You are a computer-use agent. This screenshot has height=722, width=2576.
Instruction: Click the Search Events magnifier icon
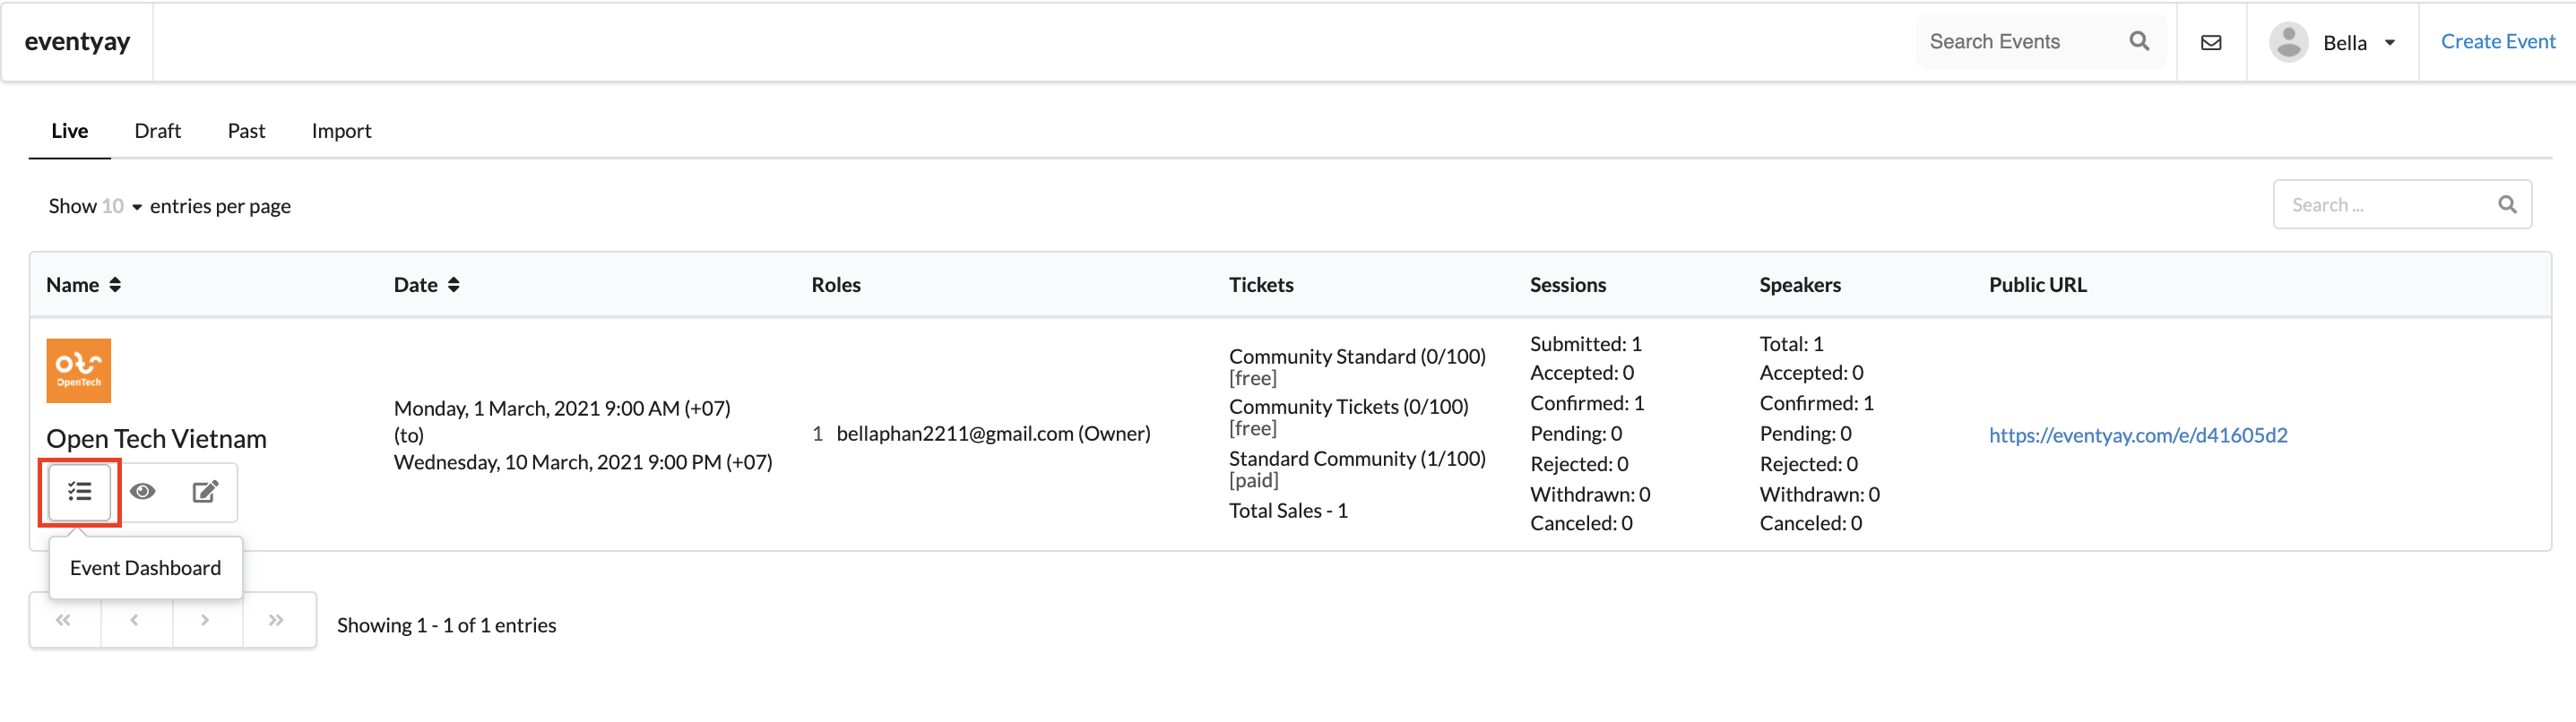point(2139,41)
